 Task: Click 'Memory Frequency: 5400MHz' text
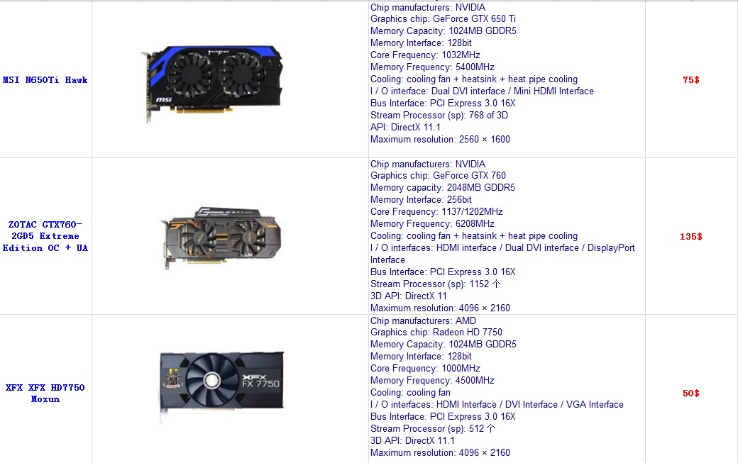click(x=432, y=67)
